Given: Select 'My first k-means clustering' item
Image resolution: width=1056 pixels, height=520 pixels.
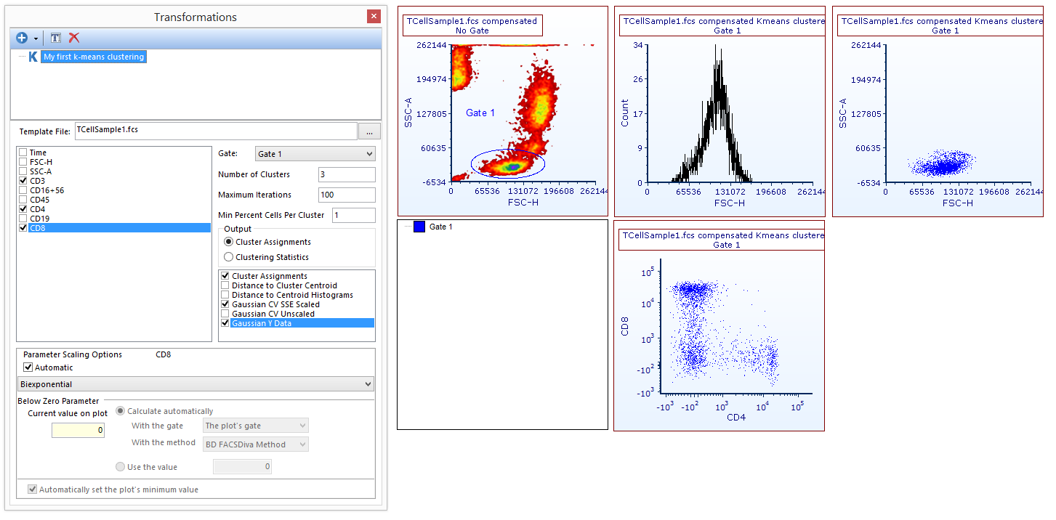Looking at the screenshot, I should [94, 57].
